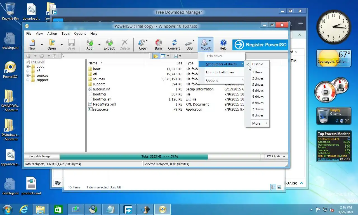Click Free Download Manager taskbar icon
The image size is (358, 215).
(128, 209)
